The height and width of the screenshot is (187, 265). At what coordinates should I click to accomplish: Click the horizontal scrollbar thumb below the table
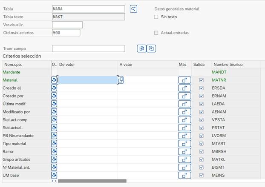[x=92, y=181]
